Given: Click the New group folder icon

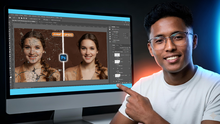Looking at the screenshot, I should click(126, 83).
